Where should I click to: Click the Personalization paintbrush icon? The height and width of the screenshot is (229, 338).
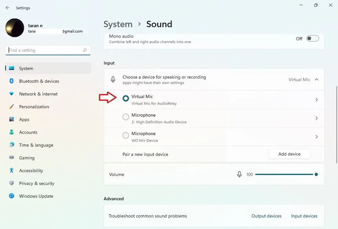12,106
